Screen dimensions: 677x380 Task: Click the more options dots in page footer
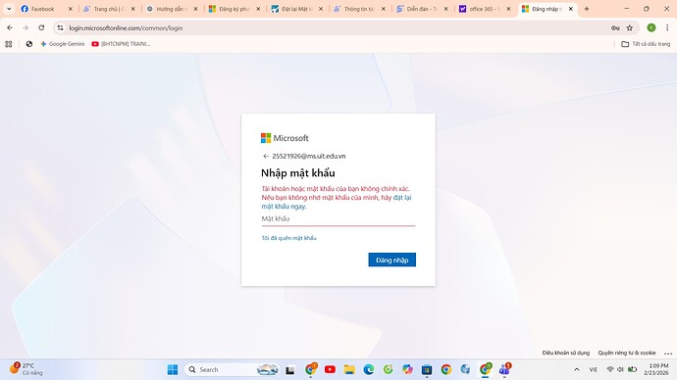point(668,354)
